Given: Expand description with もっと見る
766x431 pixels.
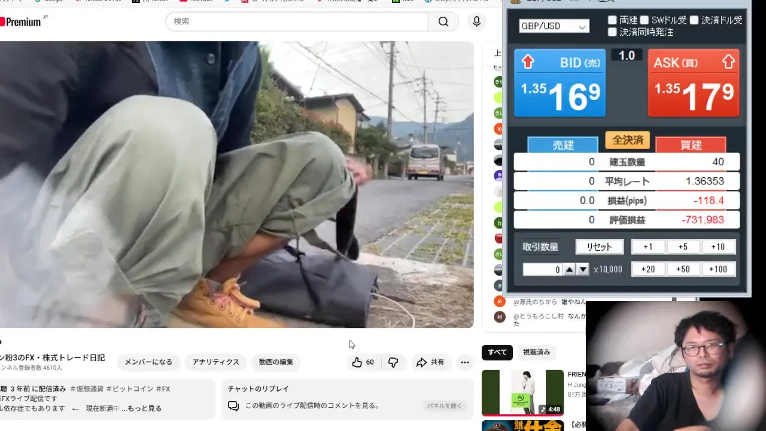Looking at the screenshot, I should (x=144, y=408).
